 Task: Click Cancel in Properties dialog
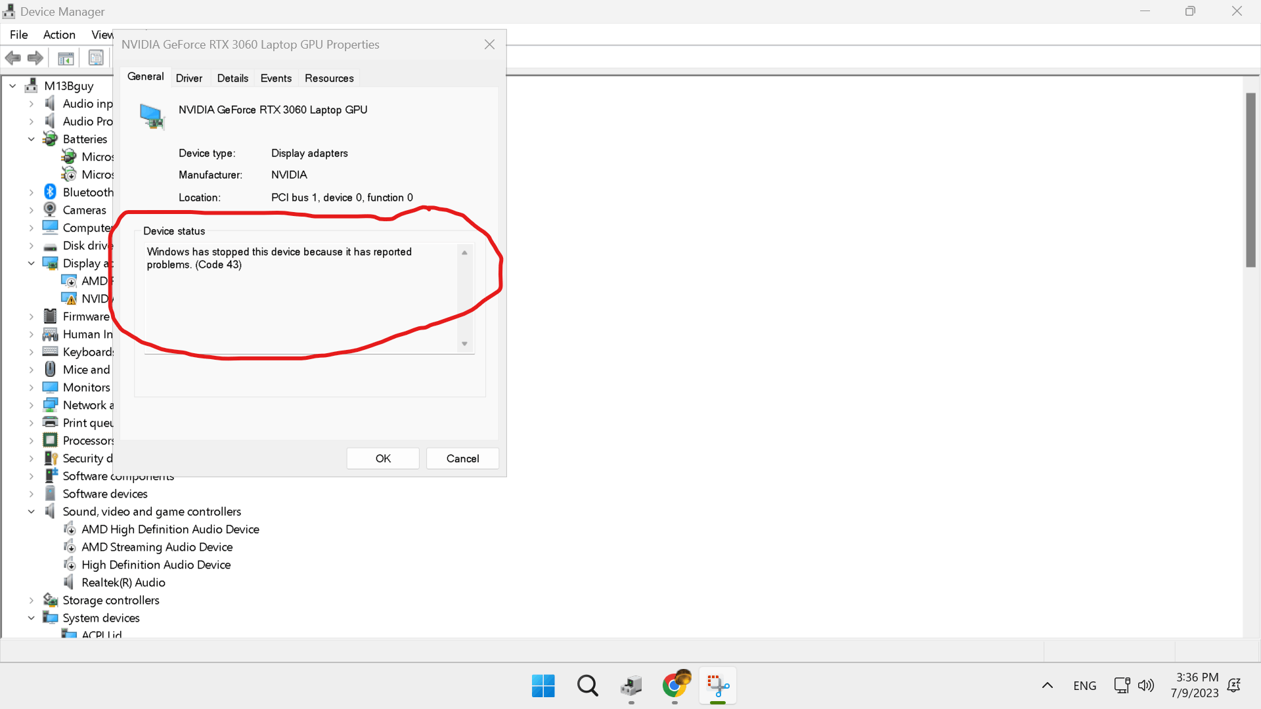pos(462,458)
